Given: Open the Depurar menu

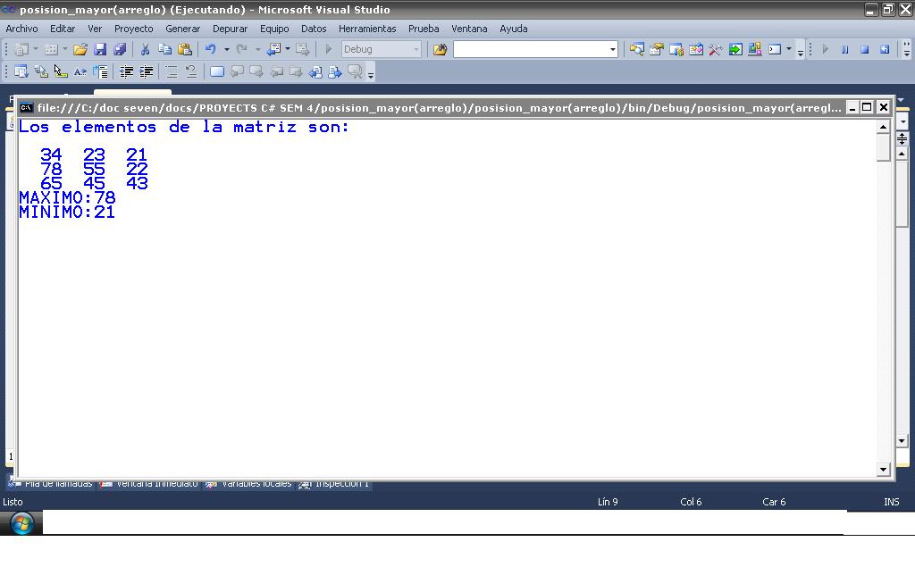Looking at the screenshot, I should [230, 28].
